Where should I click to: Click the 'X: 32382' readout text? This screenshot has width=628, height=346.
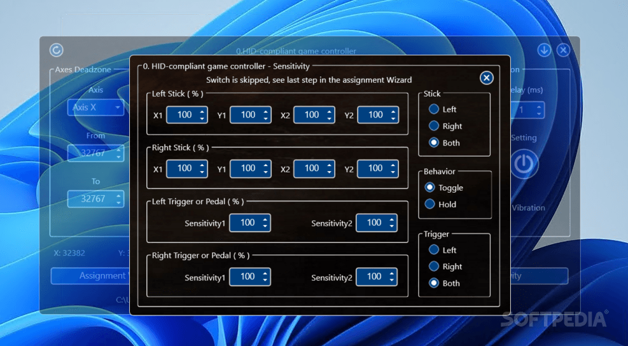[69, 253]
